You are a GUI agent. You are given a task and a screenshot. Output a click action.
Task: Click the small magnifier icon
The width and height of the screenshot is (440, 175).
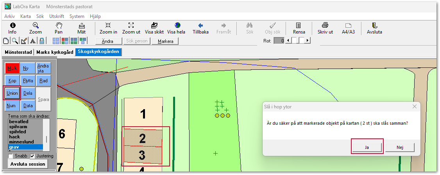click(15, 41)
